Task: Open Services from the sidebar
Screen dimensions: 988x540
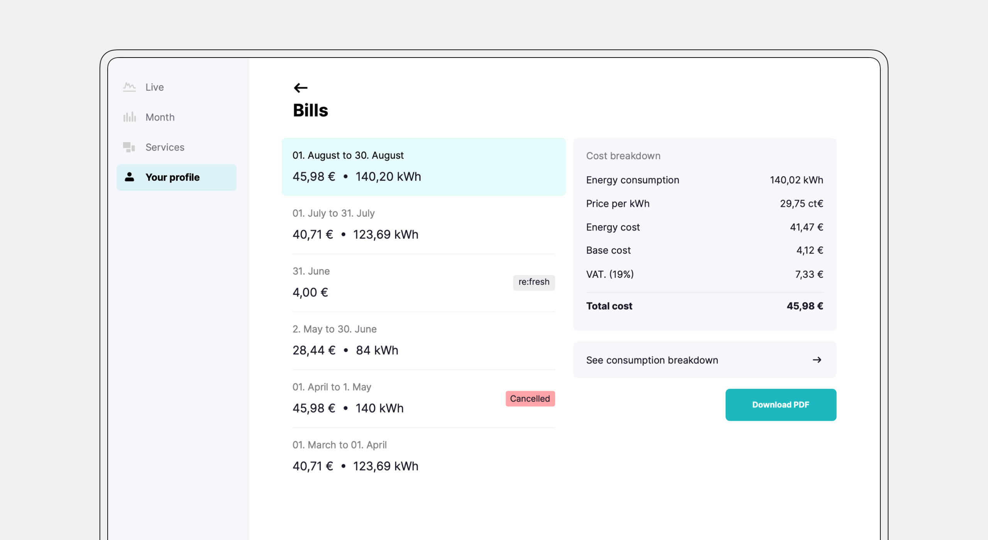Action: [165, 147]
